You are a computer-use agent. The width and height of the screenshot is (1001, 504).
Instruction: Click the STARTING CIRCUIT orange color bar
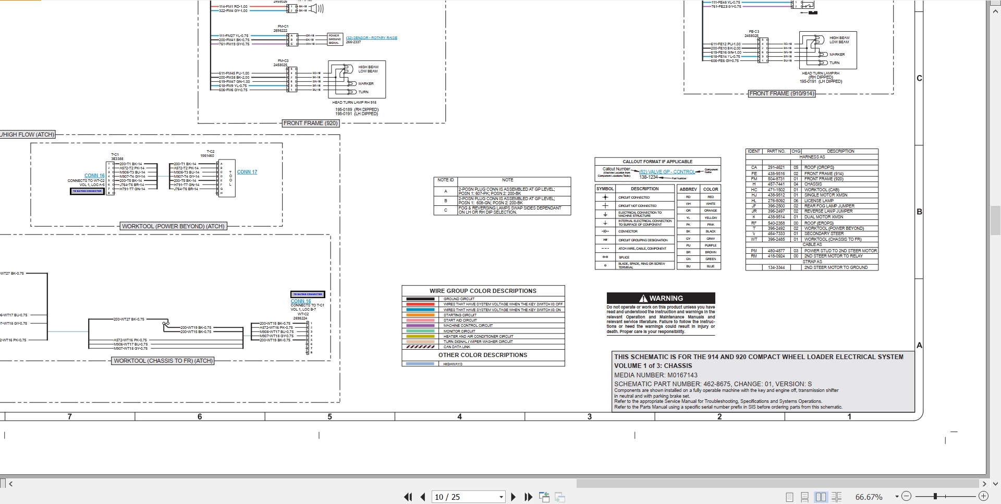(420, 315)
